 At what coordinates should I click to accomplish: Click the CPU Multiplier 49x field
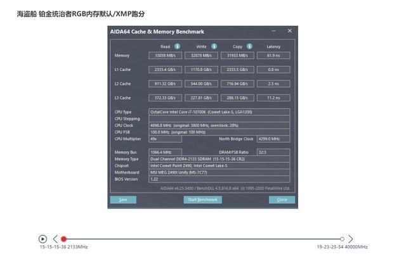click(165, 139)
